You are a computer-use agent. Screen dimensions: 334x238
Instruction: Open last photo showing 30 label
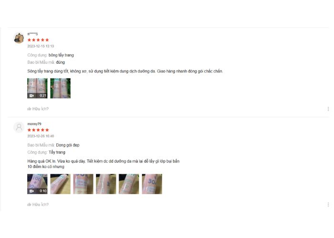tap(152, 184)
